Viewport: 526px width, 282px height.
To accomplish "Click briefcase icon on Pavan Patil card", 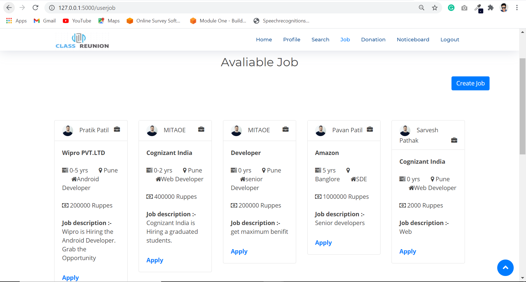I will click(x=370, y=129).
